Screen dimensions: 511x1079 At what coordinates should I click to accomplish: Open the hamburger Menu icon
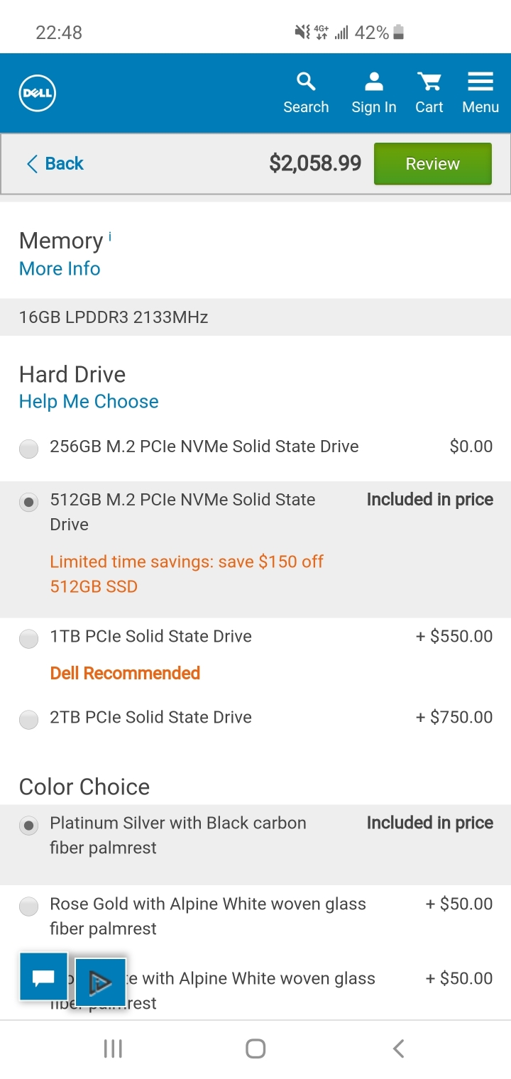[x=480, y=82]
